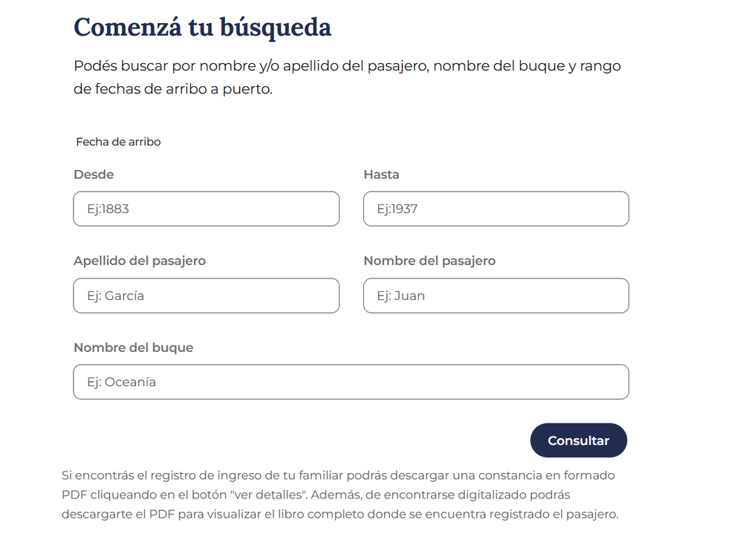Screen dimensions: 743x560
Task: Click the note line beginning 'Si encontrás el registro'
Action: point(338,475)
